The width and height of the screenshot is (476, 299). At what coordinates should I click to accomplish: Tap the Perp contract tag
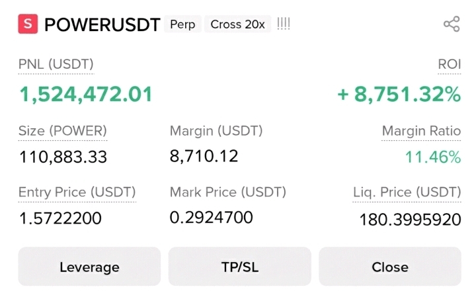click(x=182, y=24)
